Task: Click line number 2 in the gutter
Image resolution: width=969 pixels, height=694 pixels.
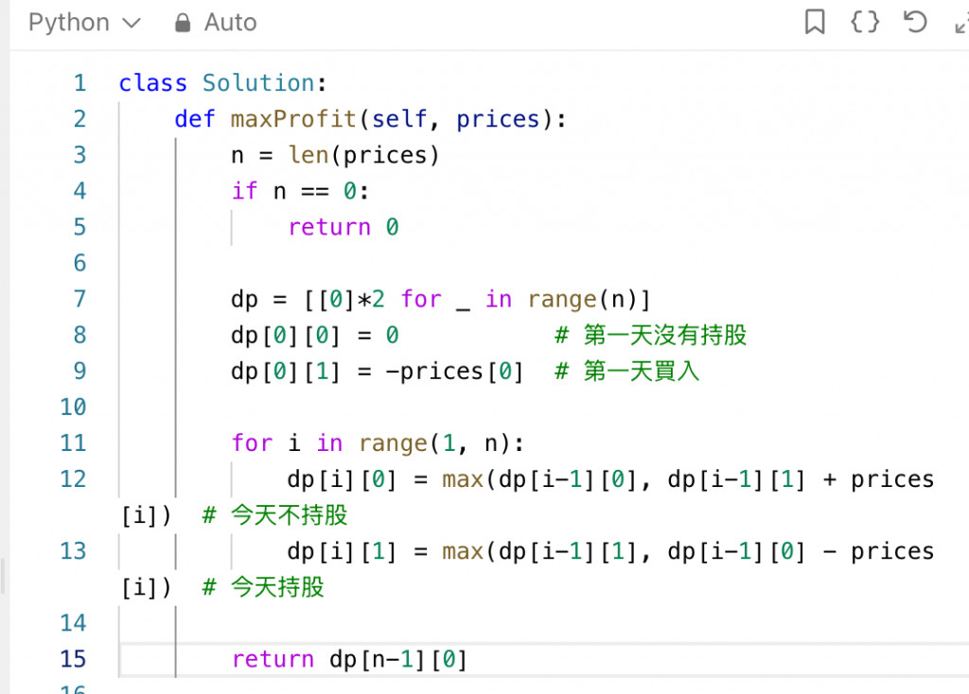Action: [79, 118]
